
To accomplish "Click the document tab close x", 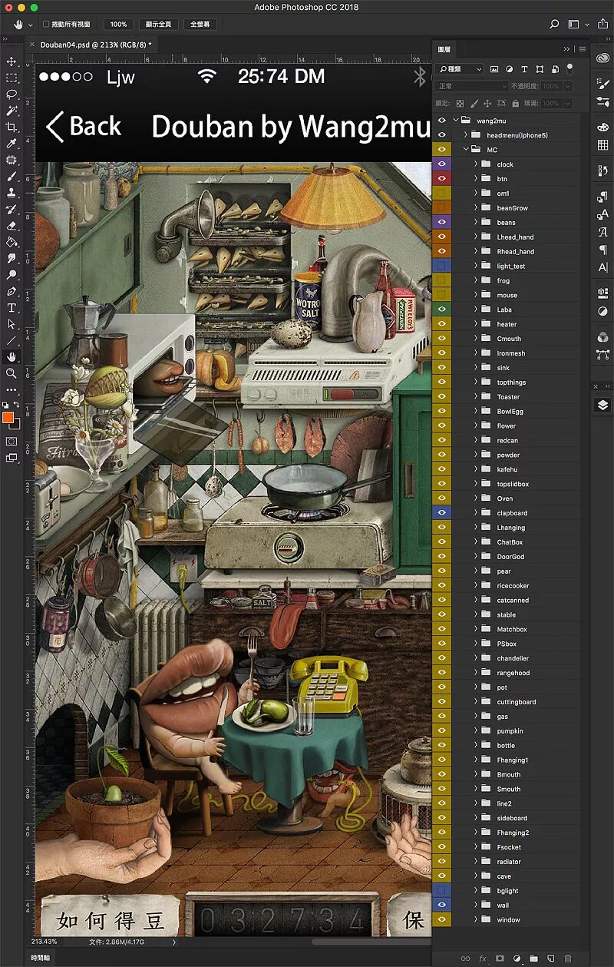I will 32,45.
